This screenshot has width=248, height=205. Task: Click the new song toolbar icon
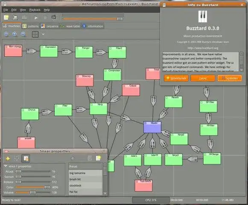[6, 18]
